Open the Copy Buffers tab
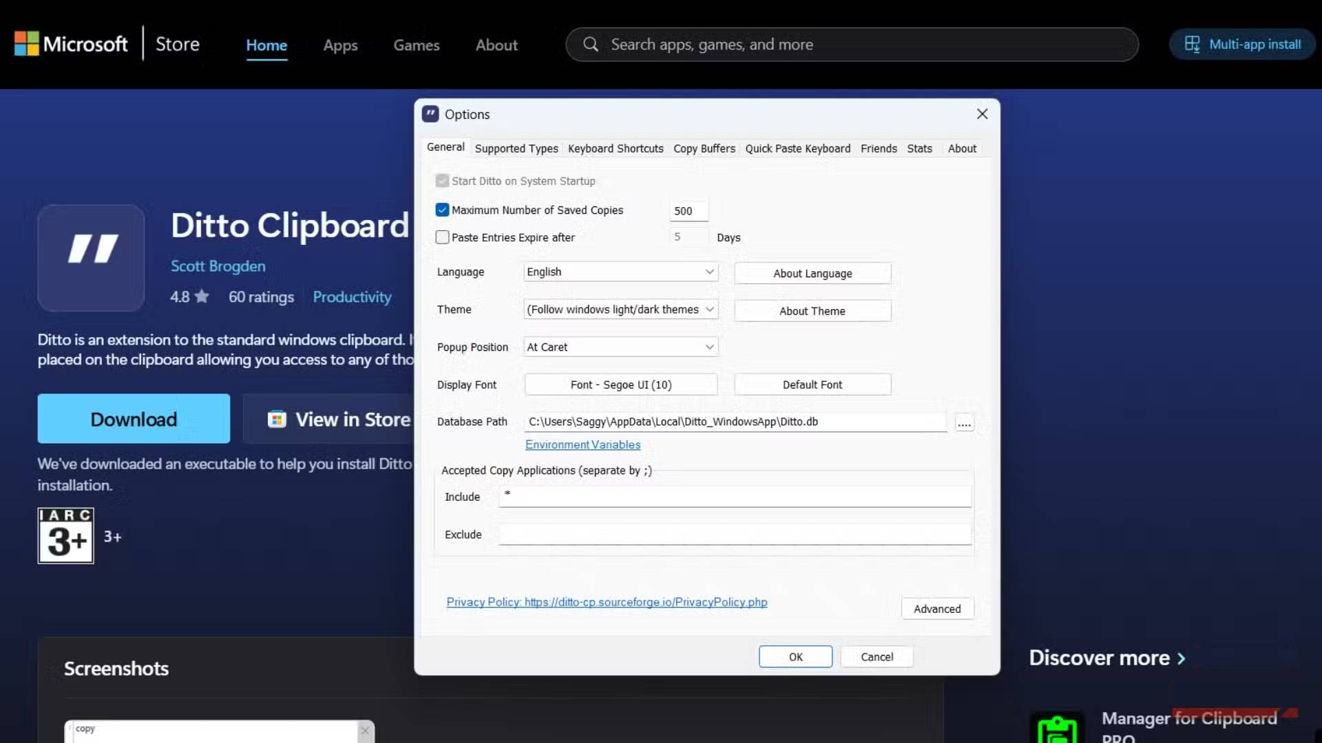1322x743 pixels. coord(704,149)
